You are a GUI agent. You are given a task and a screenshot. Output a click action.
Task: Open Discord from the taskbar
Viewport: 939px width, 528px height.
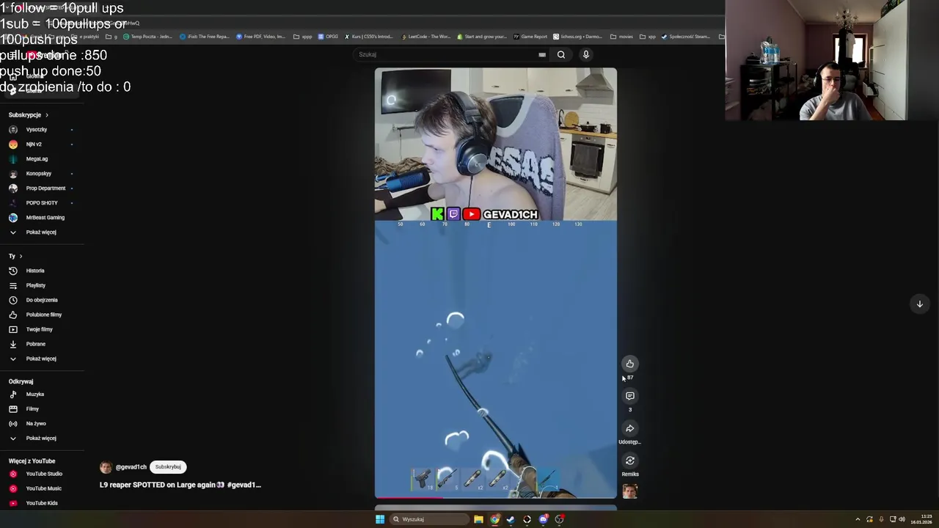pyautogui.click(x=543, y=519)
